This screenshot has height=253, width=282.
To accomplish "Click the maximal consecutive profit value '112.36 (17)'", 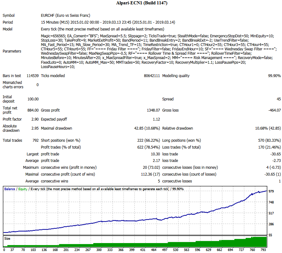I will click(x=150, y=174).
